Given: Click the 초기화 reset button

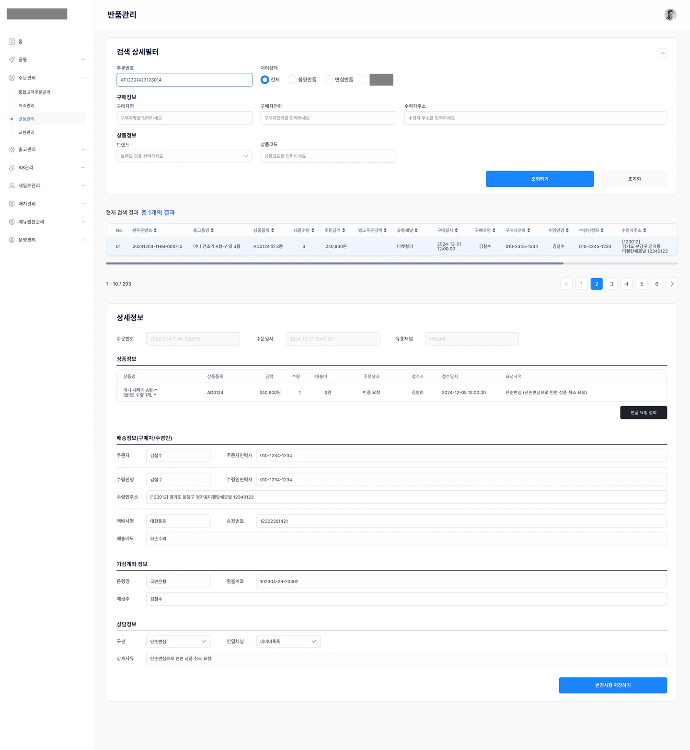Looking at the screenshot, I should [x=634, y=179].
